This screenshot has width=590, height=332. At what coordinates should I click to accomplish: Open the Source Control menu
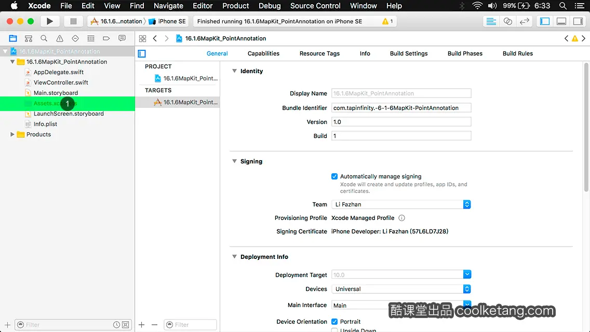(315, 6)
